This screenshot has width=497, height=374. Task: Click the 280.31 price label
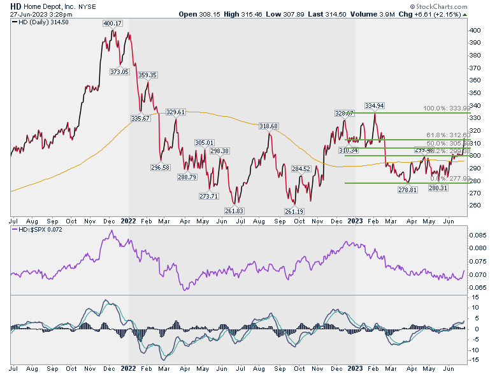438,188
